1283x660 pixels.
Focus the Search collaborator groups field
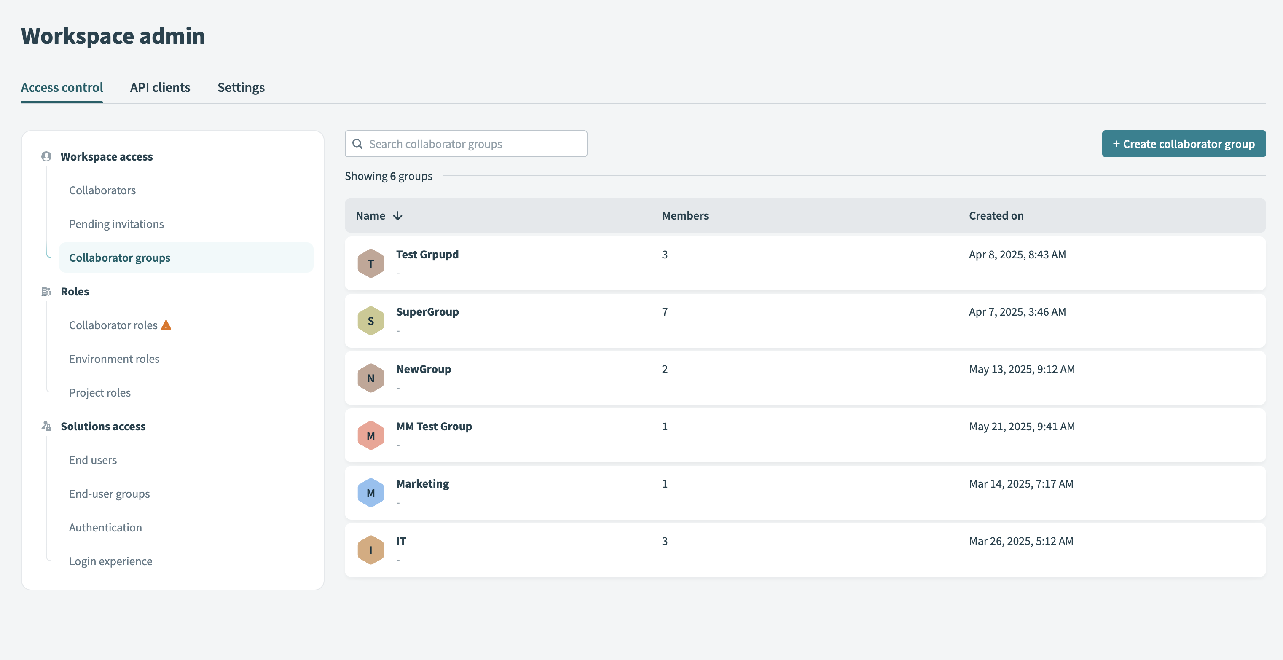(473, 144)
